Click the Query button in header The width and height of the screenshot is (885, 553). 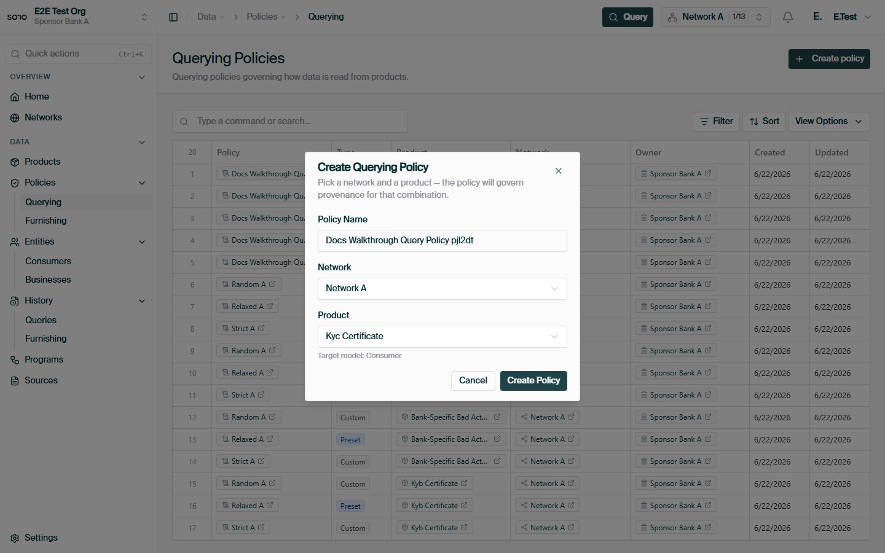tap(627, 17)
